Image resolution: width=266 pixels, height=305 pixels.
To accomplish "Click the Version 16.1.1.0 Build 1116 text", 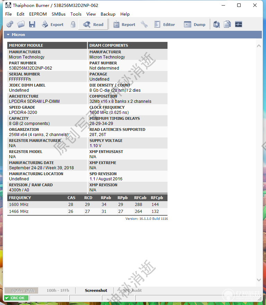I will click(147, 219).
